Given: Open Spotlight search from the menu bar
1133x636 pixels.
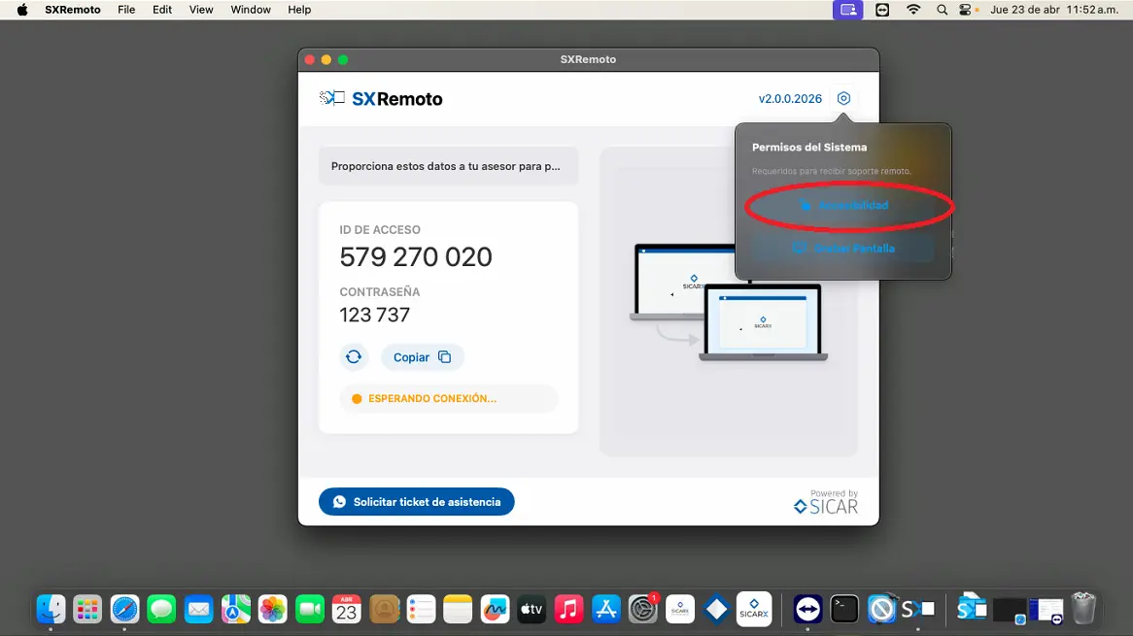Looking at the screenshot, I should pos(942,10).
